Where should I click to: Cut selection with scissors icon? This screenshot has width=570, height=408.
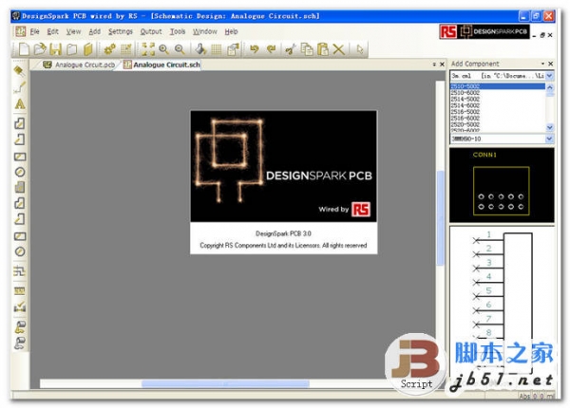290,49
